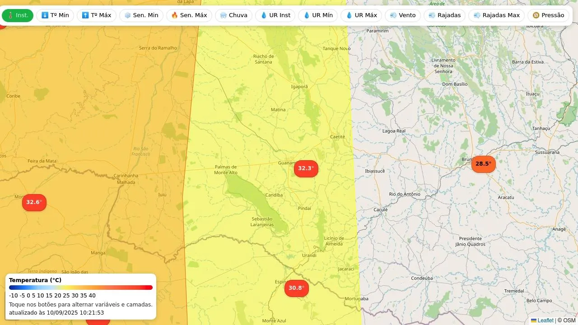
Task: Toggle the Sen. Máx variable
Action: click(189, 15)
